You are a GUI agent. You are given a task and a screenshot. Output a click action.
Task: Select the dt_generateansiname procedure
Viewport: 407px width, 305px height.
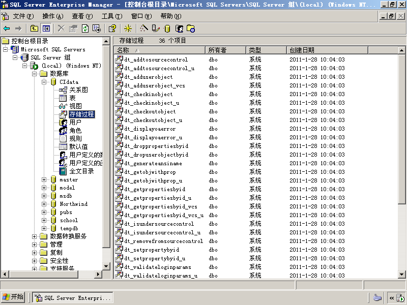[x=153, y=163]
